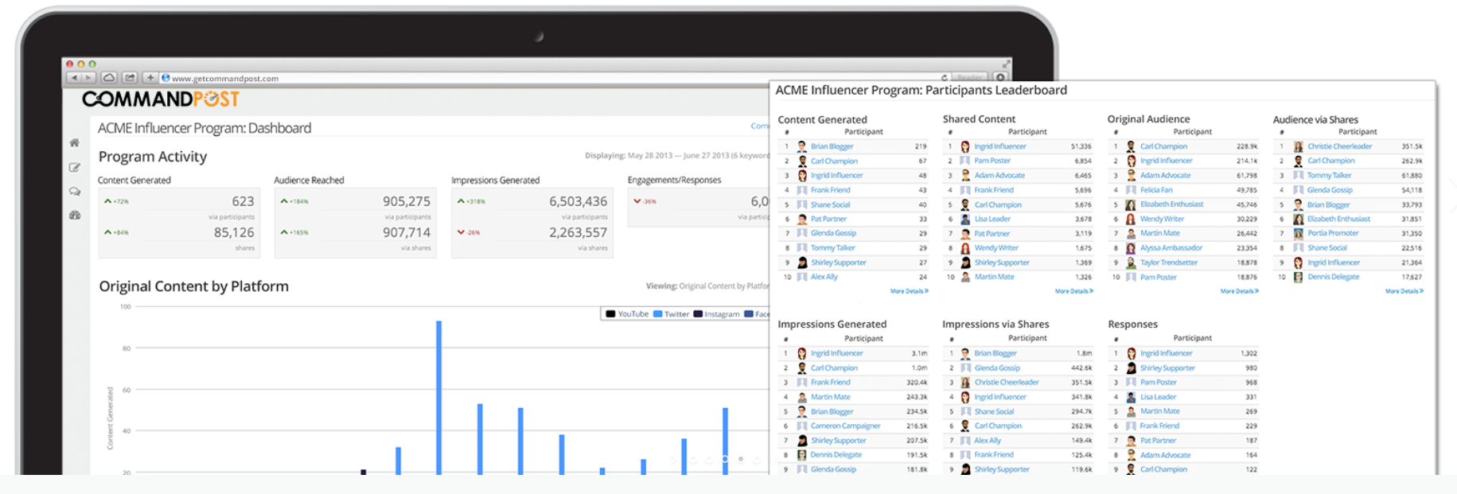The image size is (1457, 494).
Task: Open the Home icon in left sidebar
Action: tap(75, 143)
